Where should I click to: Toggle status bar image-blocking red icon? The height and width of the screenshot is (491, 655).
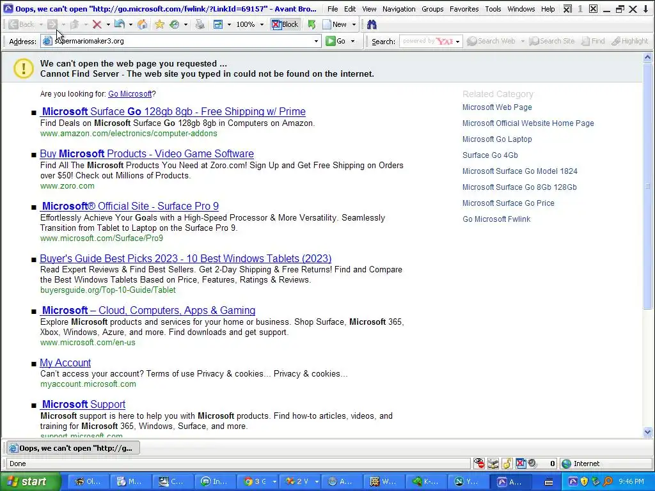tap(479, 464)
